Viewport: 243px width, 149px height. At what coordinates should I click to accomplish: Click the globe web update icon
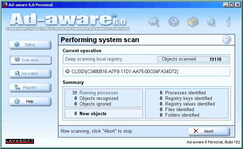[211, 22]
